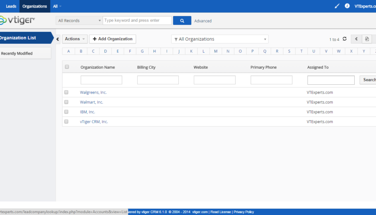This screenshot has width=376, height=215.
Task: Filter organizations by letter P
Action: click(x=252, y=51)
